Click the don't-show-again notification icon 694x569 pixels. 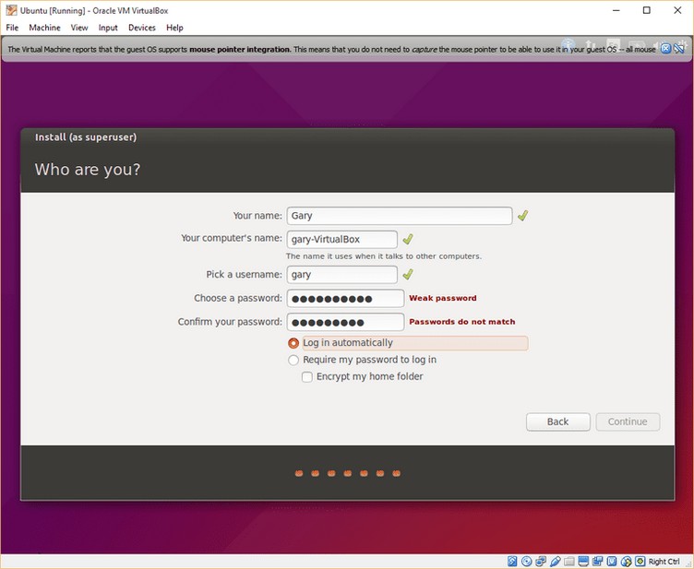click(x=679, y=49)
